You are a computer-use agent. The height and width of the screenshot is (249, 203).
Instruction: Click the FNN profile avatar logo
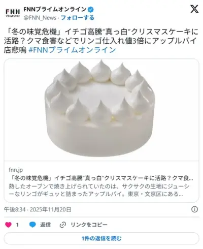(13, 13)
